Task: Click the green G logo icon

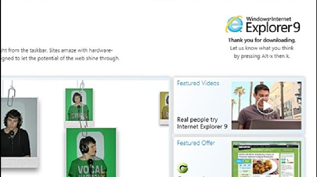Action: (183, 168)
